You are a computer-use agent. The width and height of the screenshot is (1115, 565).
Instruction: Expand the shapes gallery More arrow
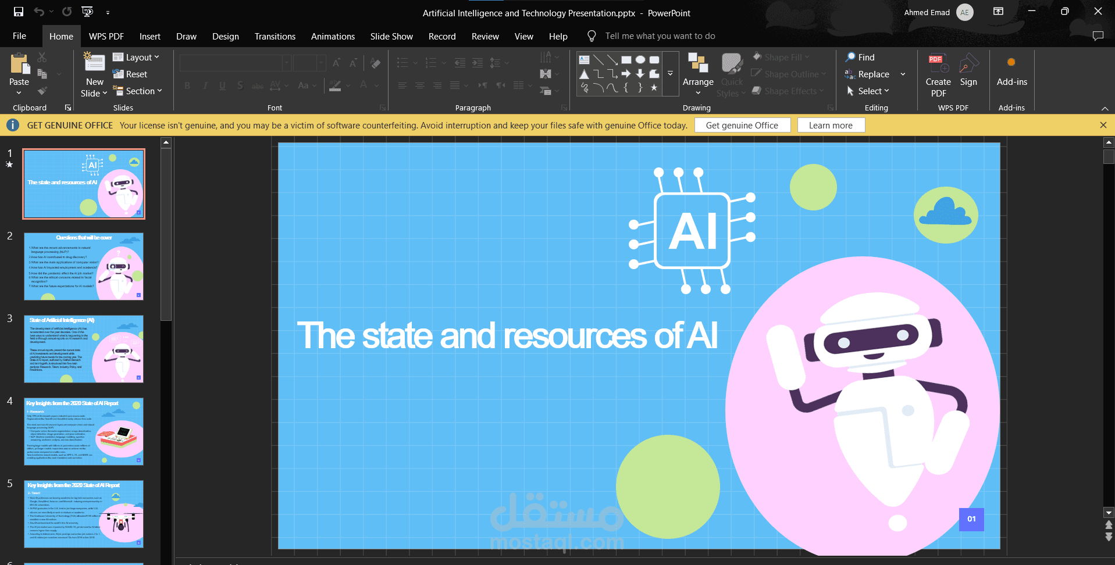pos(670,74)
